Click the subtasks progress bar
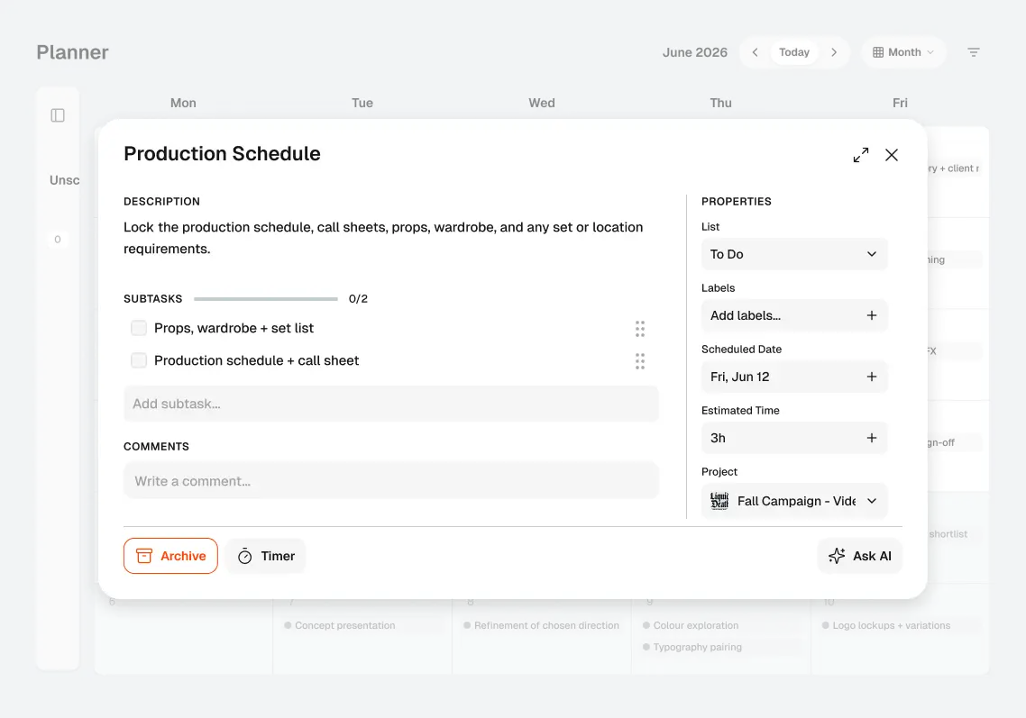This screenshot has width=1026, height=718. (265, 297)
